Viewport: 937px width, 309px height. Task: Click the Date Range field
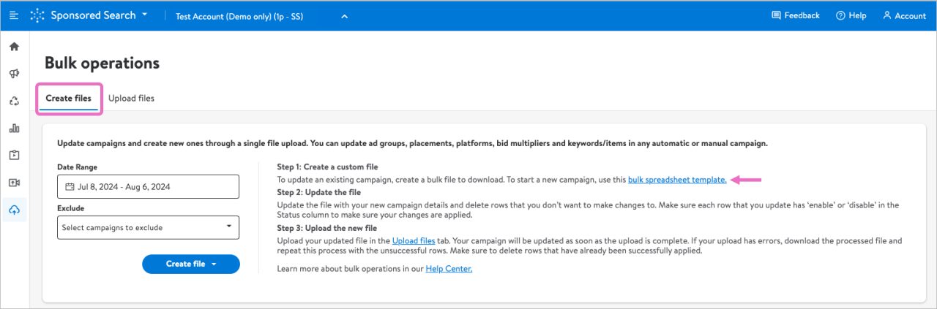pos(148,187)
